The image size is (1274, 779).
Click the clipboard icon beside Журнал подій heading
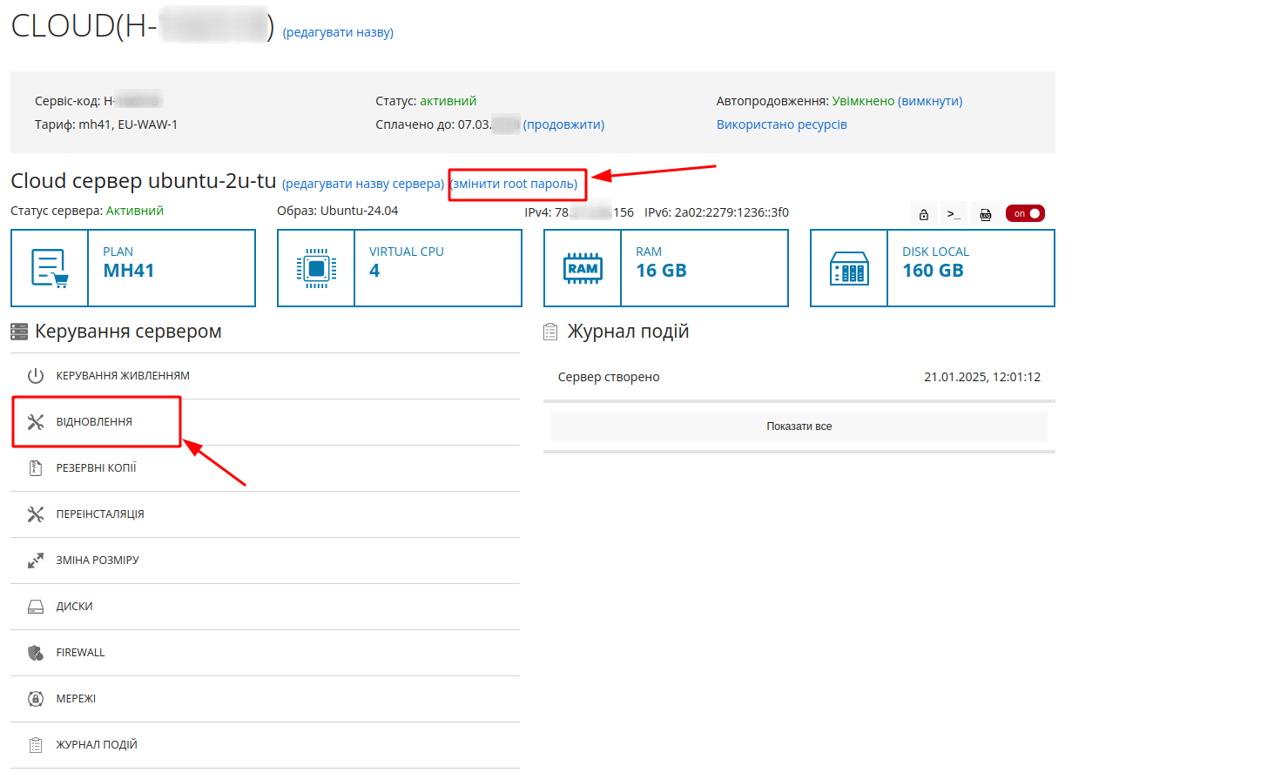[550, 332]
